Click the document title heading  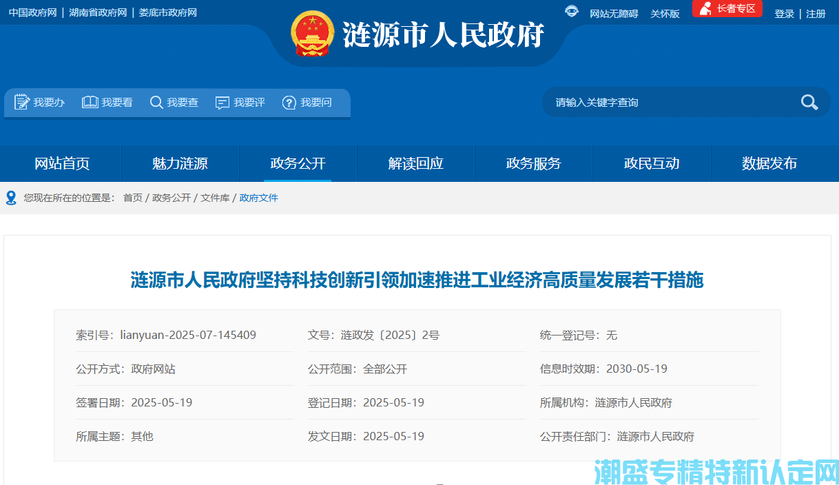[417, 280]
